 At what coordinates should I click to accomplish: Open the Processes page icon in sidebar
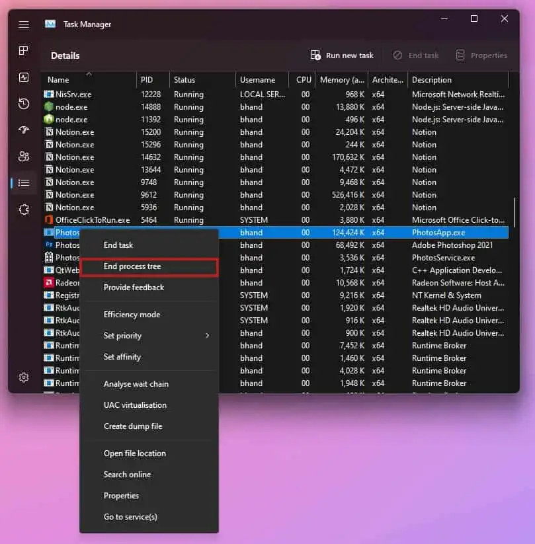24,51
